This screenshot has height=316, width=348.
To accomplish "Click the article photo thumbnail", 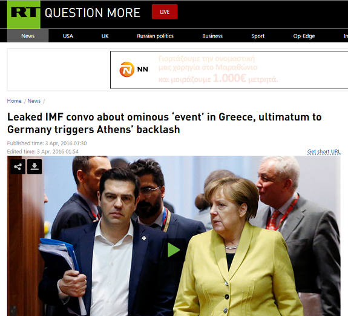I will pos(174,236).
